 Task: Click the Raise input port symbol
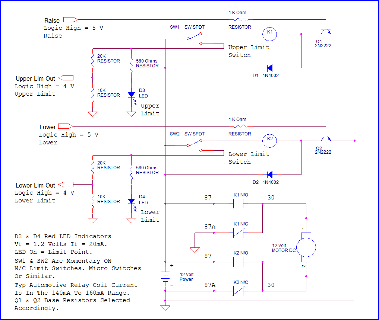tap(70, 20)
